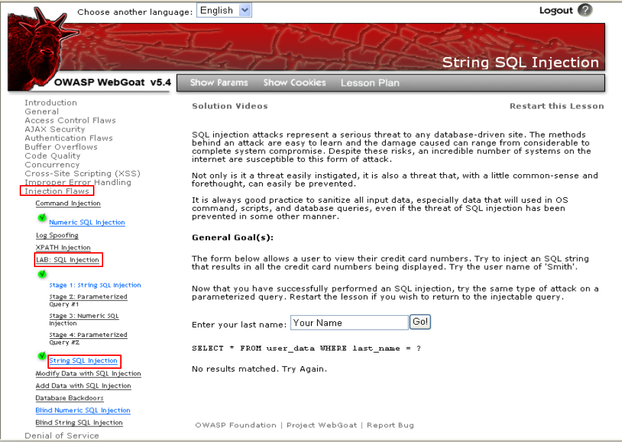Click green checkmark beside Numeric SQL Injection
Screen dimensions: 622x442
coord(42,218)
